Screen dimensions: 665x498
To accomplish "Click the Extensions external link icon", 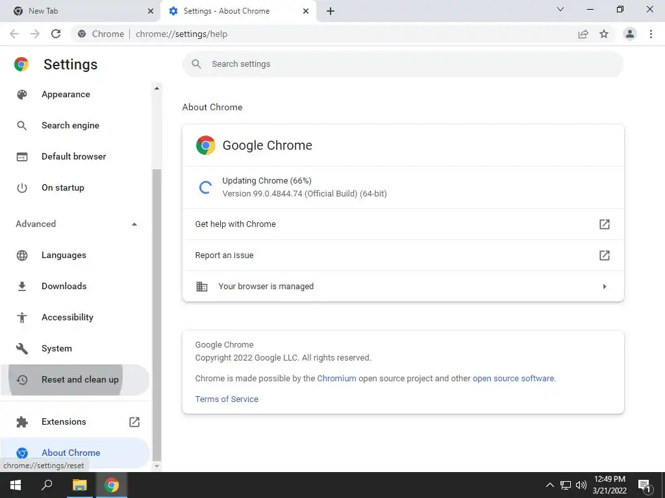I will (x=134, y=421).
